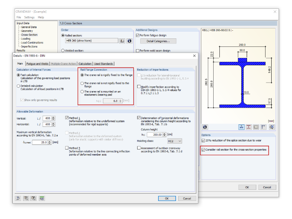Open the Hoisting class HC2 dropdown

(174, 141)
